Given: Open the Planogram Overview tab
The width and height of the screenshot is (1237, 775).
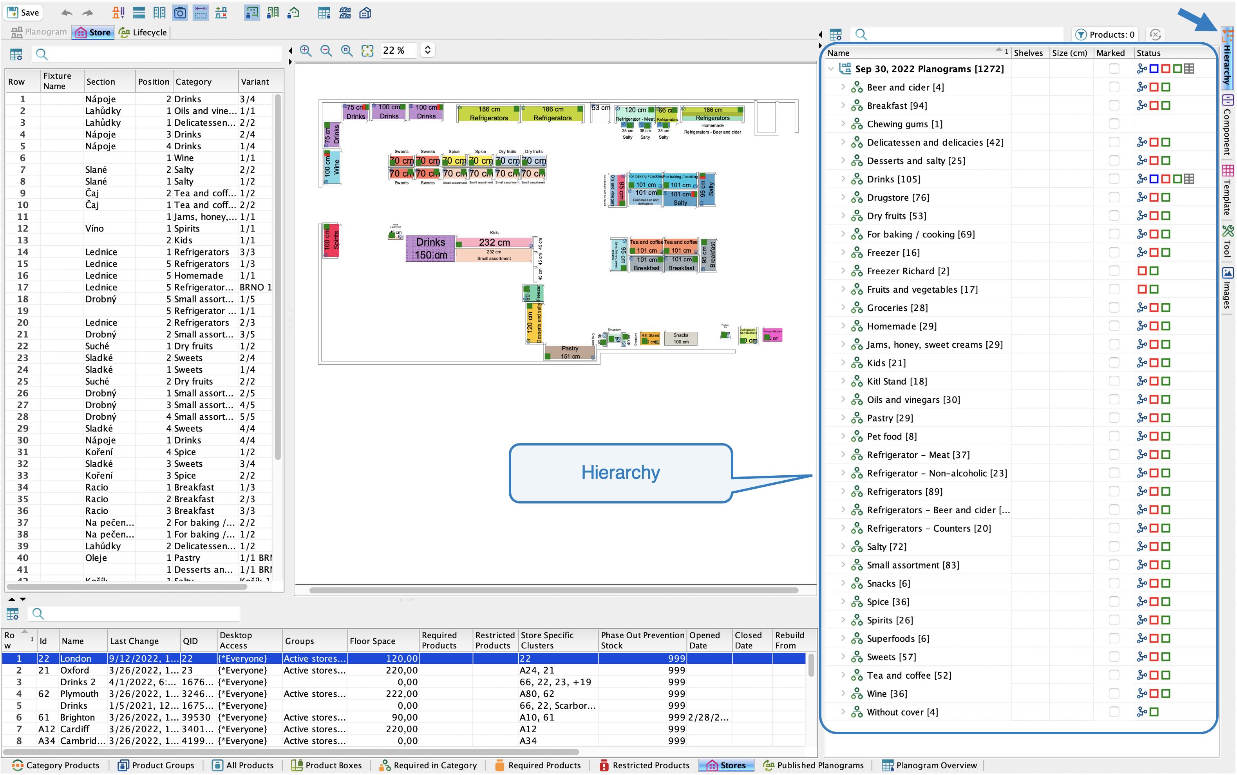Looking at the screenshot, I should pyautogui.click(x=929, y=765).
